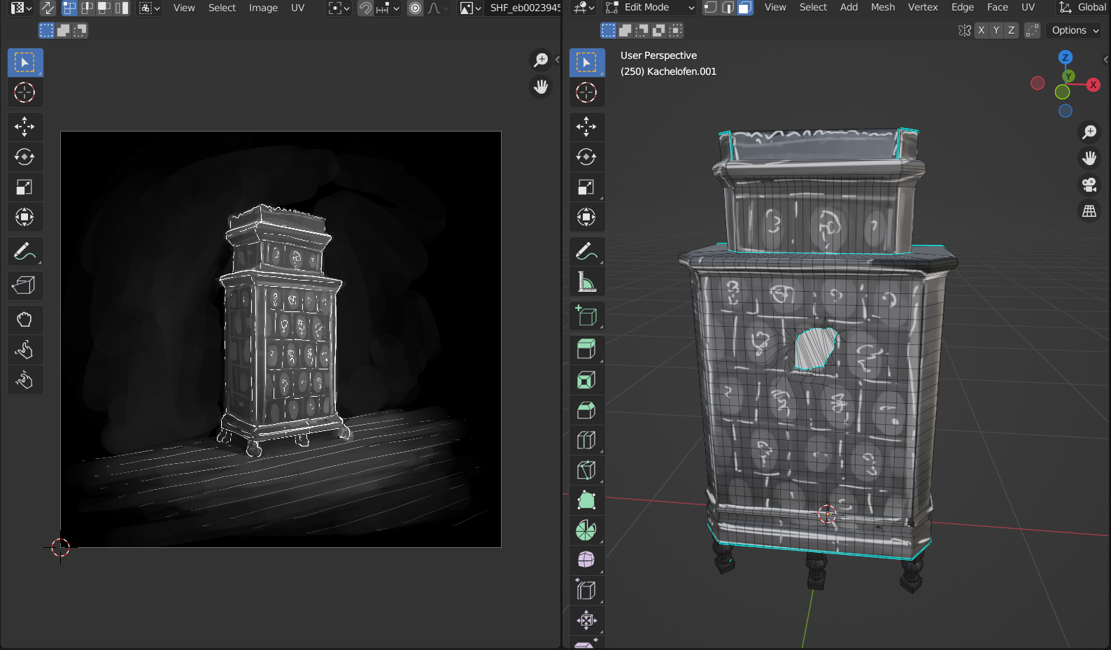Open the Edit Mode dropdown
Screen dimensions: 1111x650
[651, 8]
